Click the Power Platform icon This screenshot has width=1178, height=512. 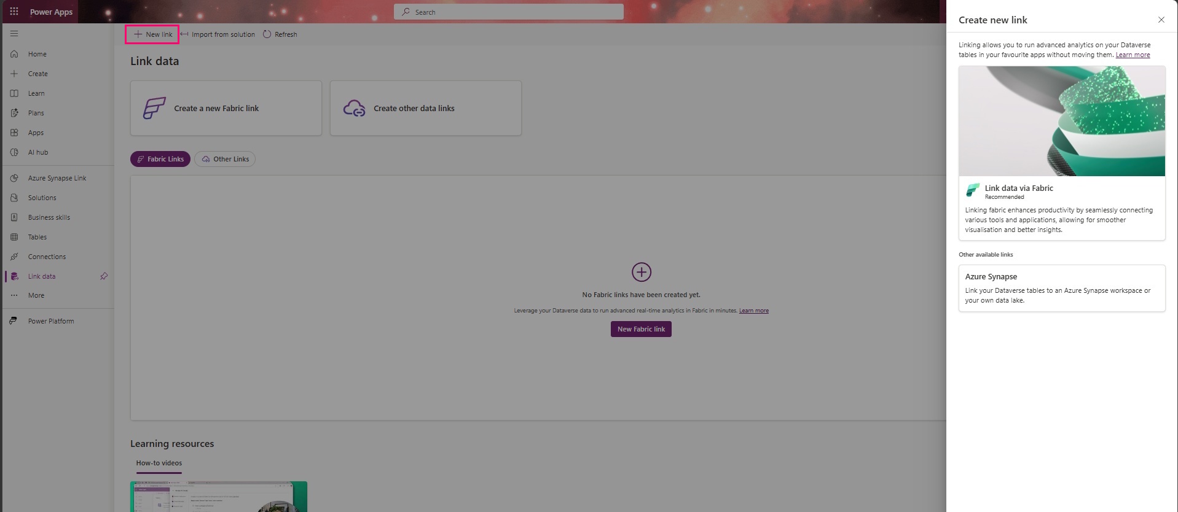13,321
